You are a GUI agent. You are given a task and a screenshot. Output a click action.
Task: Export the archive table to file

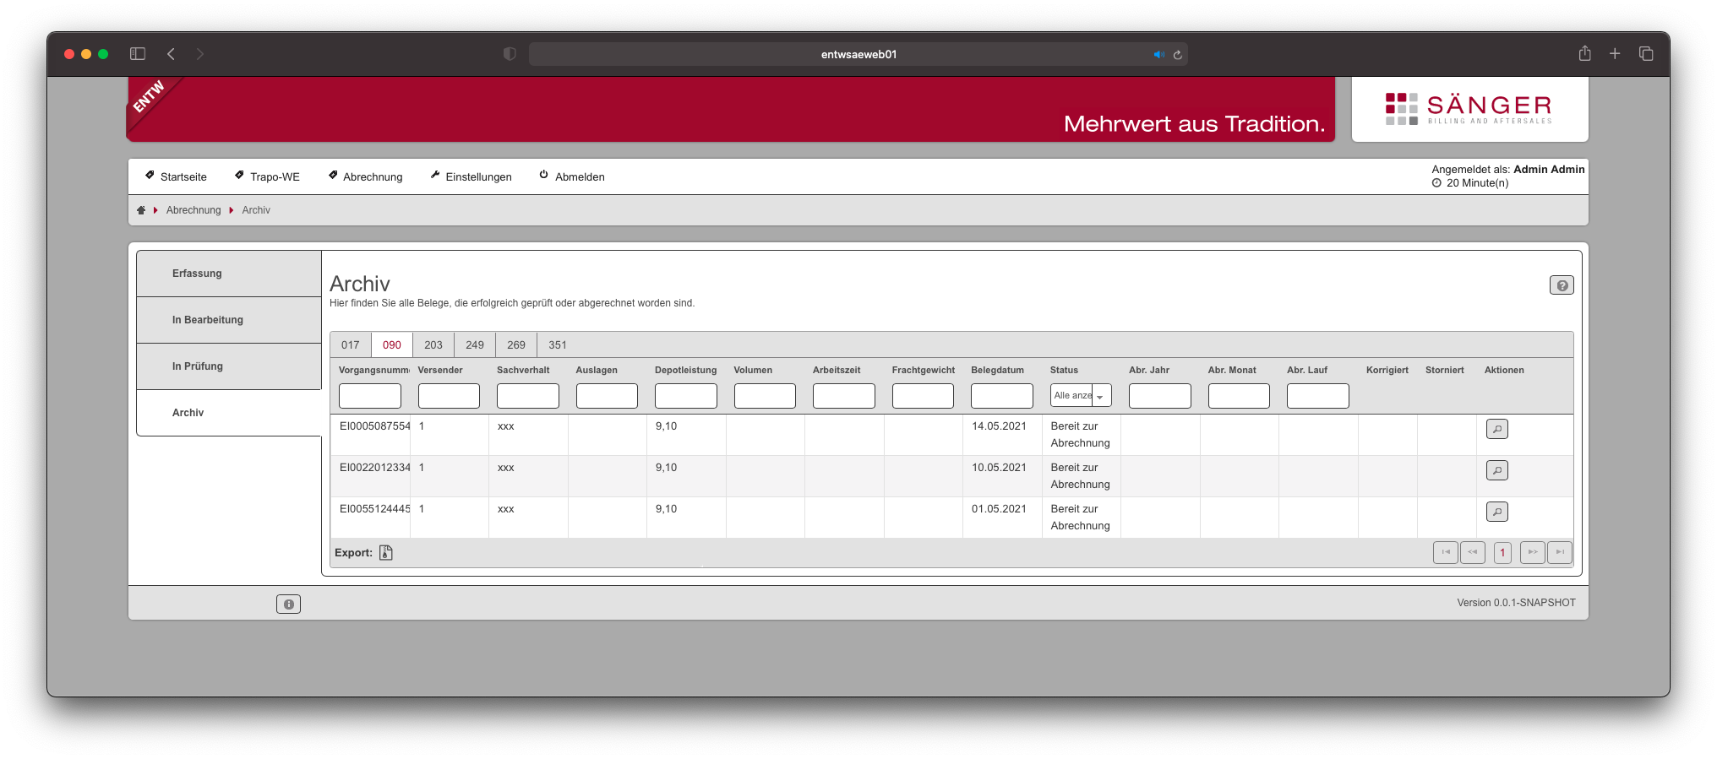pos(386,552)
